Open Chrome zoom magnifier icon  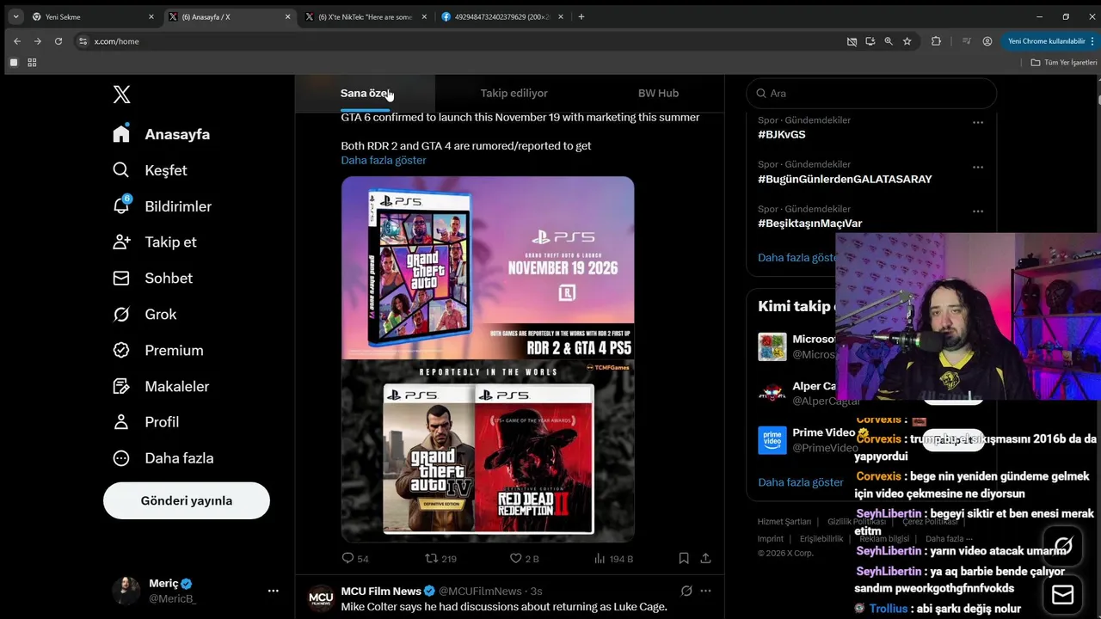tap(889, 41)
